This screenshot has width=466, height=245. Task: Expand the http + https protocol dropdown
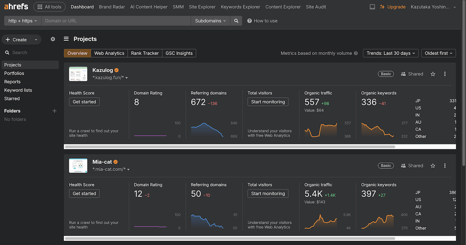pos(23,21)
